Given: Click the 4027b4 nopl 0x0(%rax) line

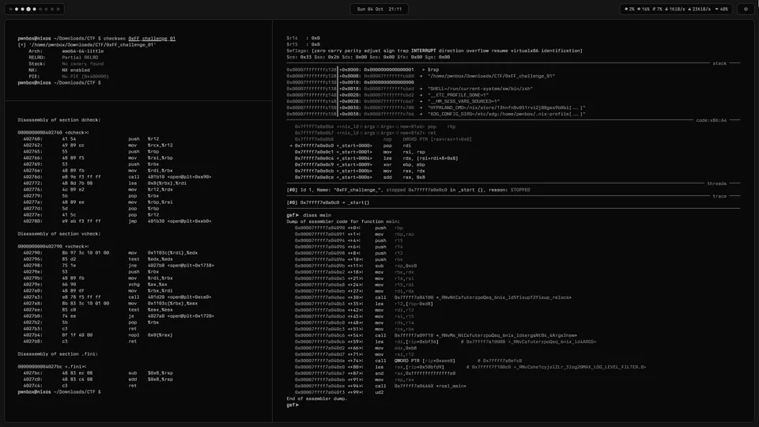Looking at the screenshot, I should [x=98, y=334].
